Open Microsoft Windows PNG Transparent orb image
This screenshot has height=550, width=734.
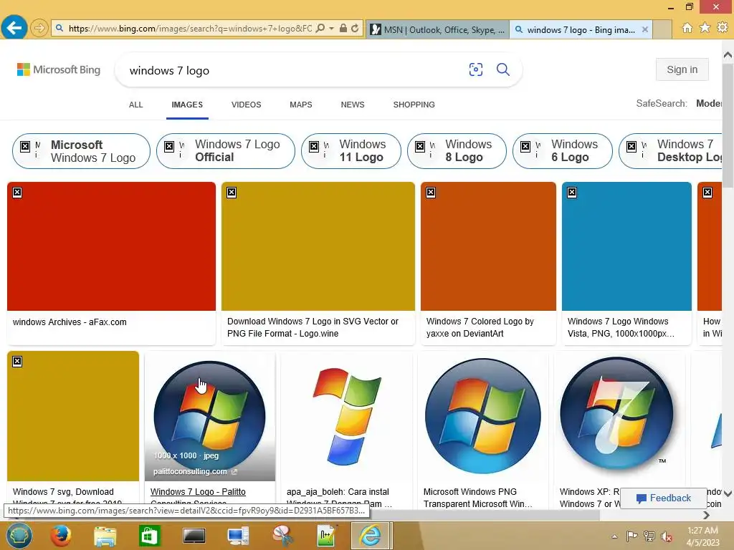[483, 416]
